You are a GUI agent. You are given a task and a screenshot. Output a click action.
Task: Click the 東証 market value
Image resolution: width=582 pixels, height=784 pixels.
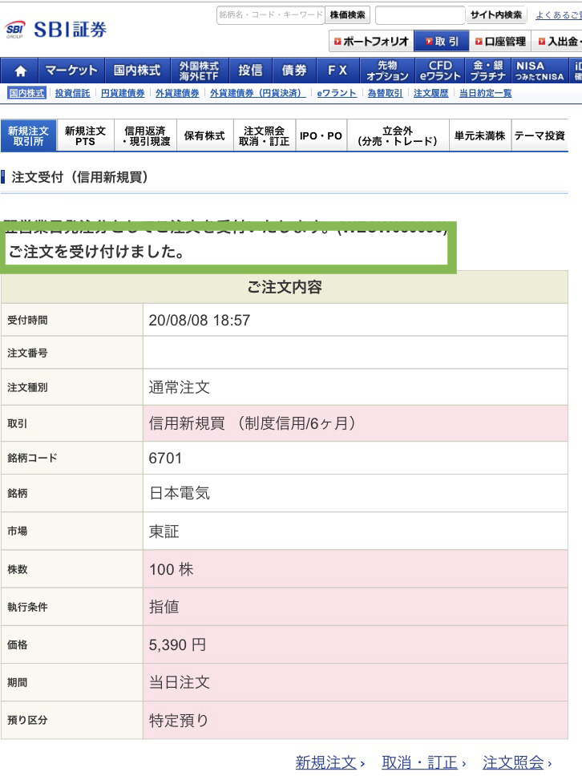click(164, 531)
